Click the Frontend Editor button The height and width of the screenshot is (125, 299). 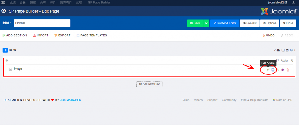pyautogui.click(x=224, y=23)
